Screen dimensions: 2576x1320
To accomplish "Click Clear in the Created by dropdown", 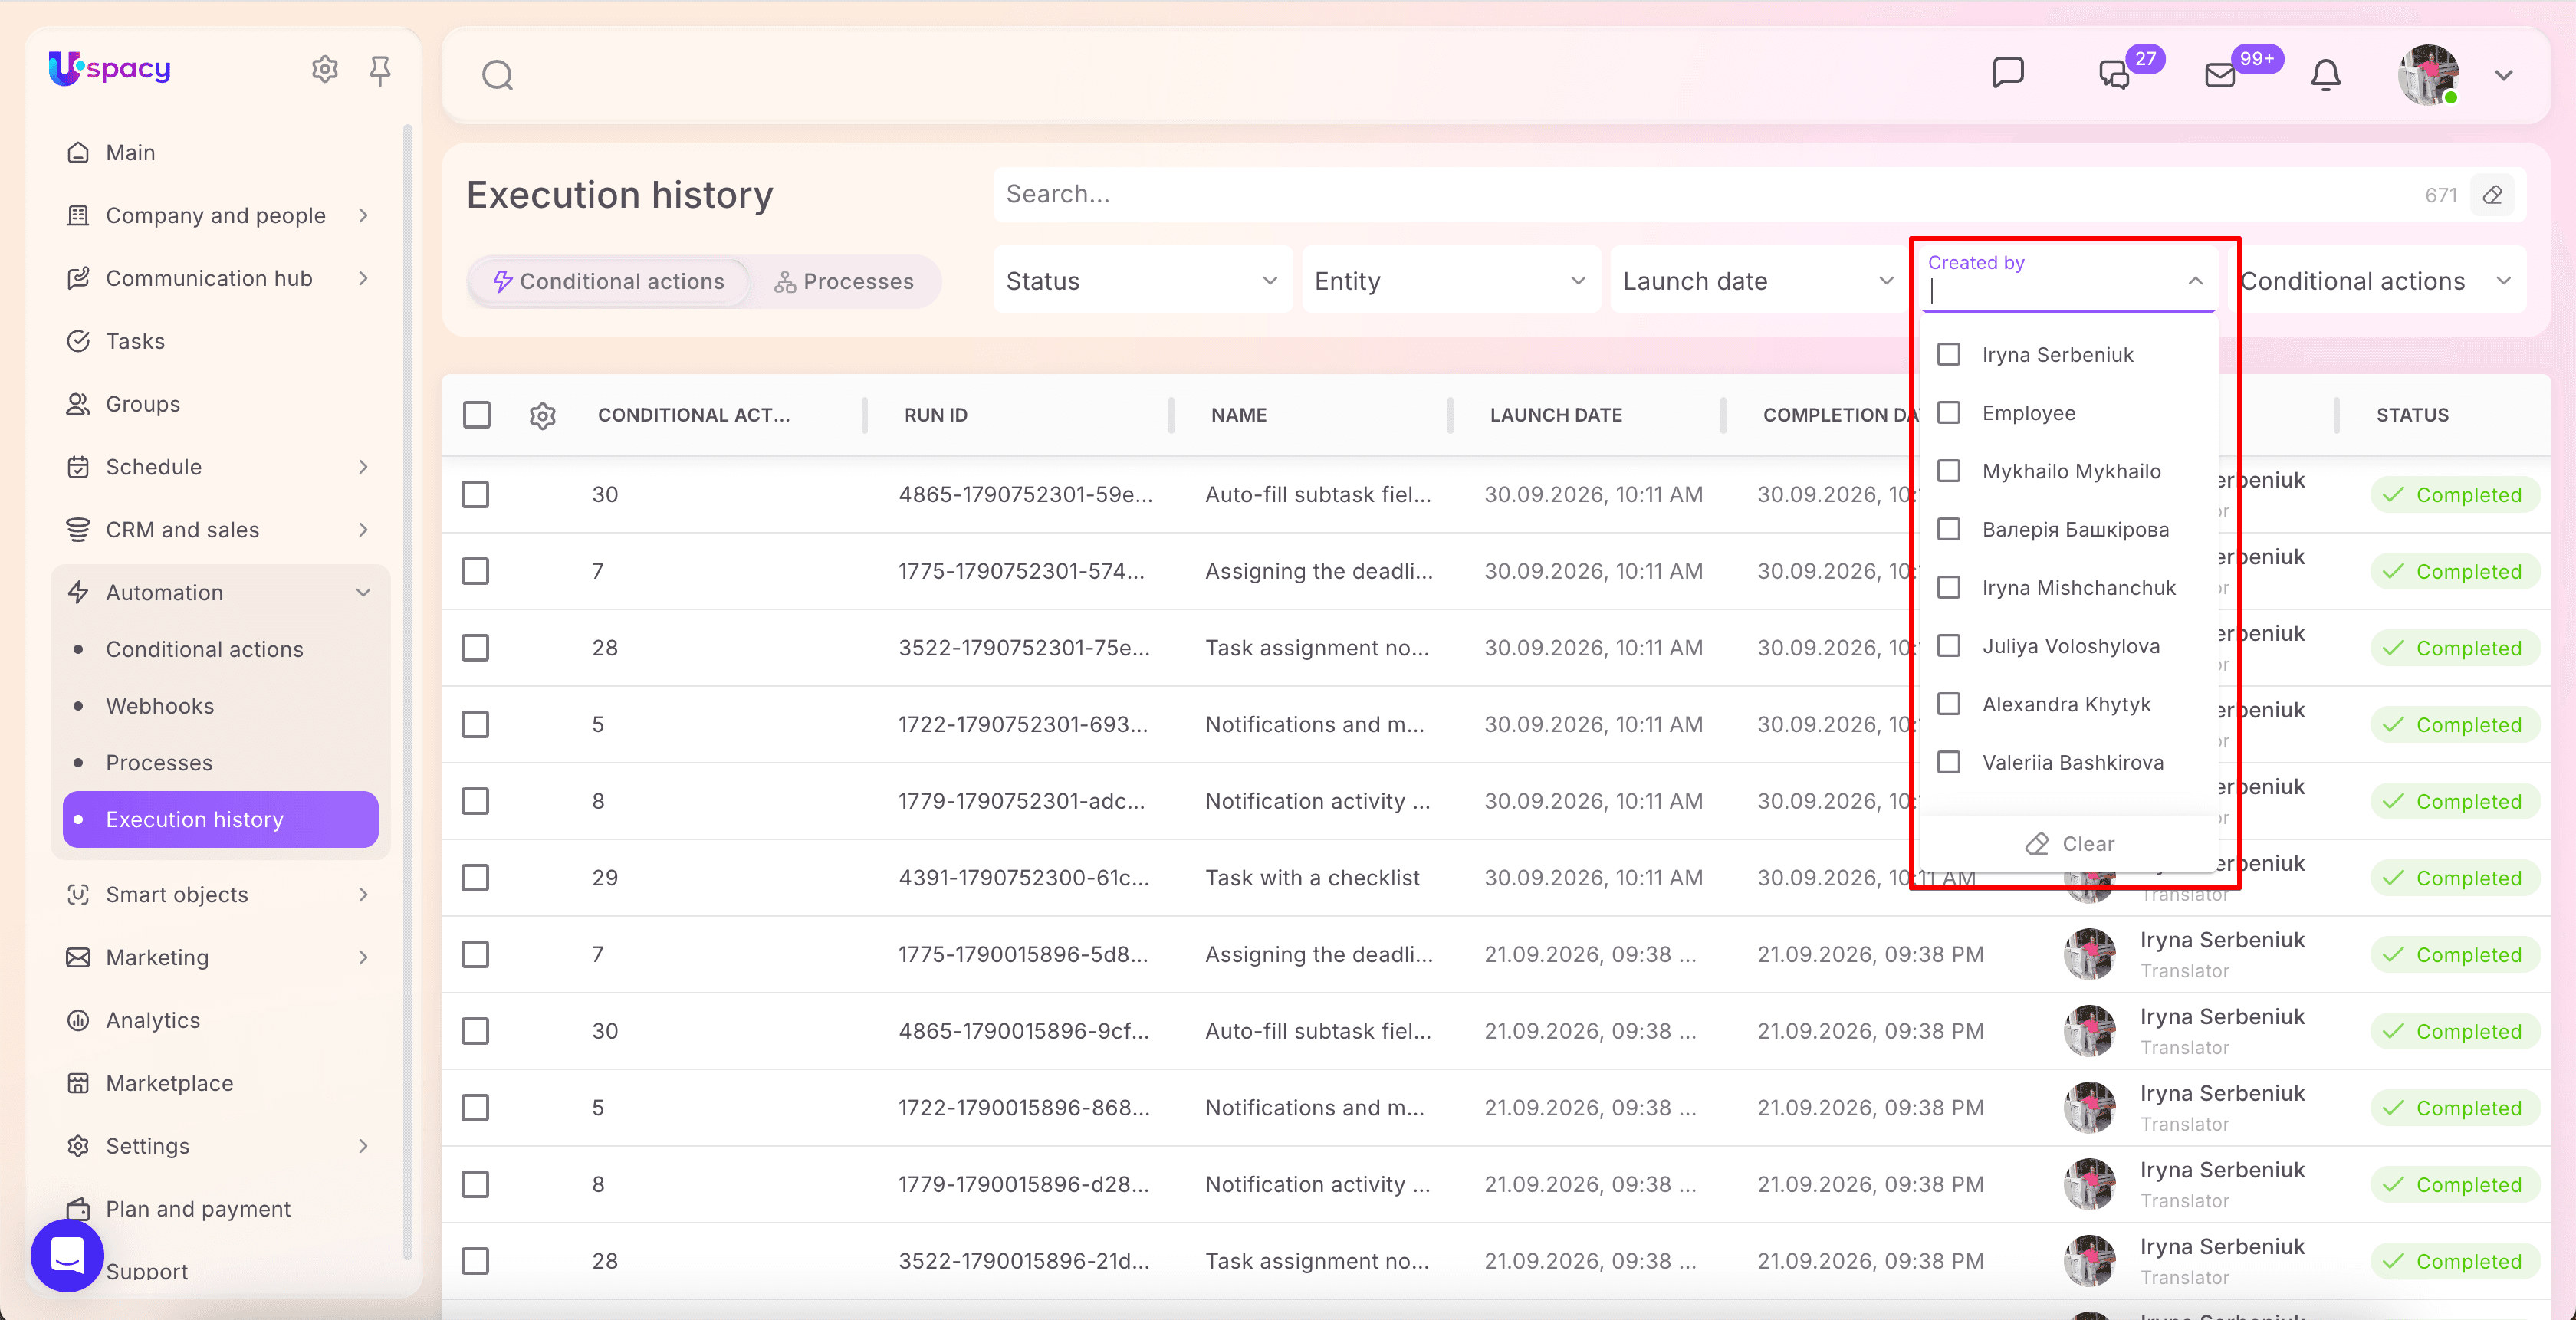I will click(2069, 844).
